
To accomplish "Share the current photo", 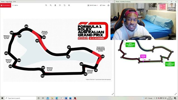I will tap(103, 5).
